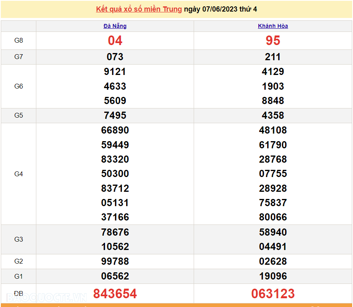
Task: Open the Đà Nẵng column header link
Action: tap(115, 26)
